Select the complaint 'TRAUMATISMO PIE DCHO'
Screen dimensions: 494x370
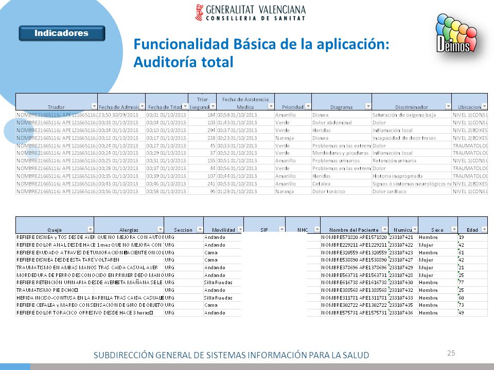tap(55, 290)
